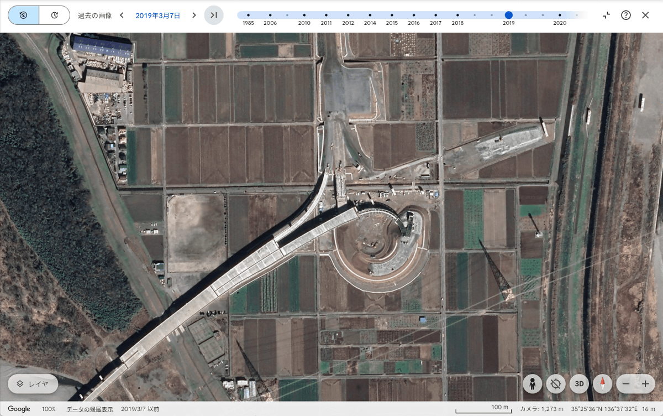
Task: Click the 100 m scale bar
Action: (485, 409)
